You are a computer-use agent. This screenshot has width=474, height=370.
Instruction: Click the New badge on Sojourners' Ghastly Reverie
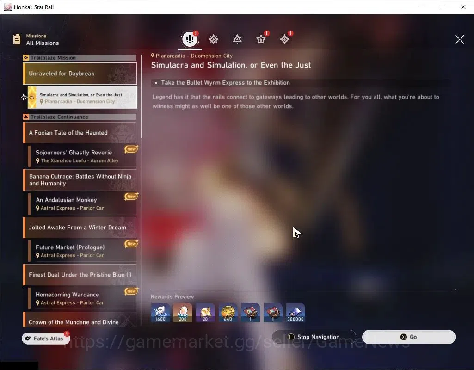[x=131, y=149]
